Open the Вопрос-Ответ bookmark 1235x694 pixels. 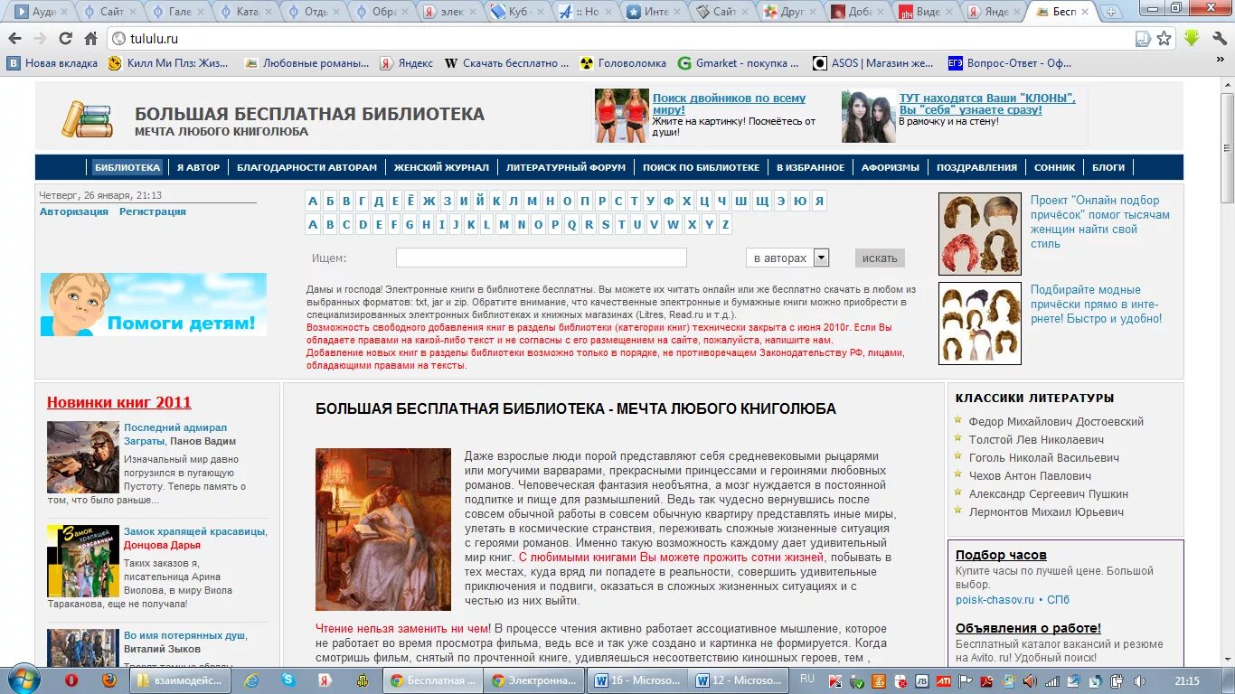coord(1010,63)
